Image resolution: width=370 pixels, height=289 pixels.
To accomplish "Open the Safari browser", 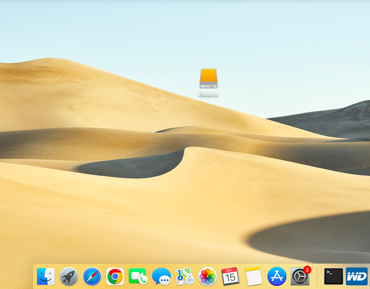I will point(92,276).
